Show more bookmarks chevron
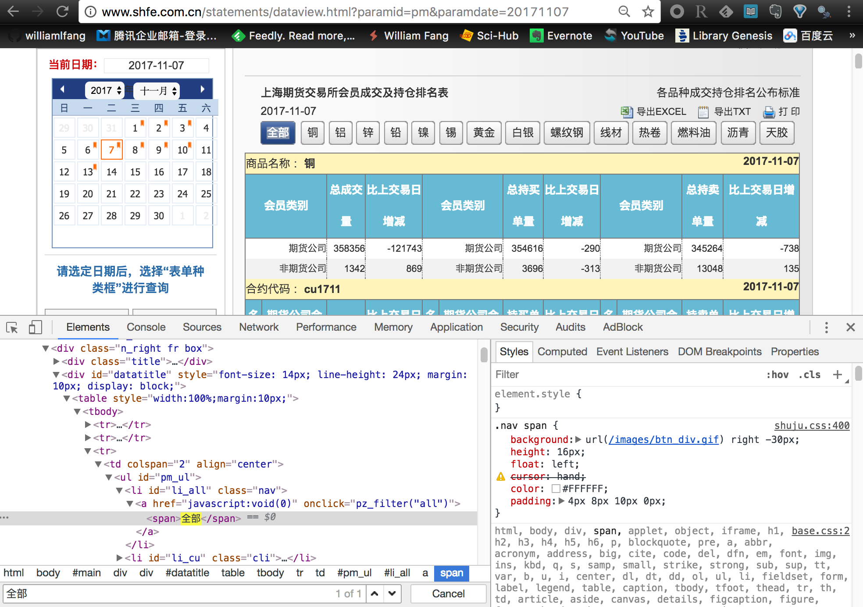This screenshot has width=863, height=607. 852,36
